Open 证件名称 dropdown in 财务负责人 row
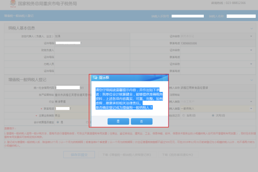 (251, 50)
